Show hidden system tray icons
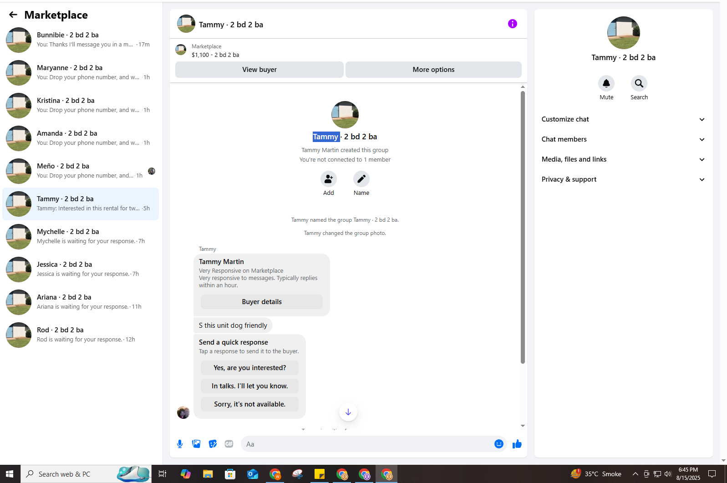This screenshot has height=483, width=727. pyautogui.click(x=635, y=474)
